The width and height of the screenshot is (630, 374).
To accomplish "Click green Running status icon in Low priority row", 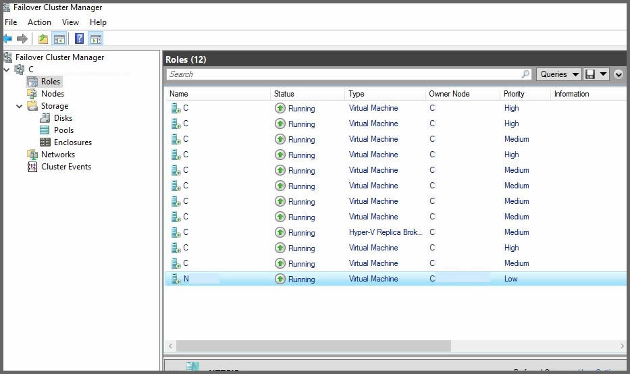I will click(280, 279).
